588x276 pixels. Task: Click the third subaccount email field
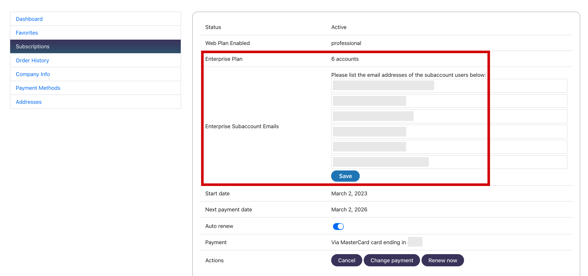[449, 116]
